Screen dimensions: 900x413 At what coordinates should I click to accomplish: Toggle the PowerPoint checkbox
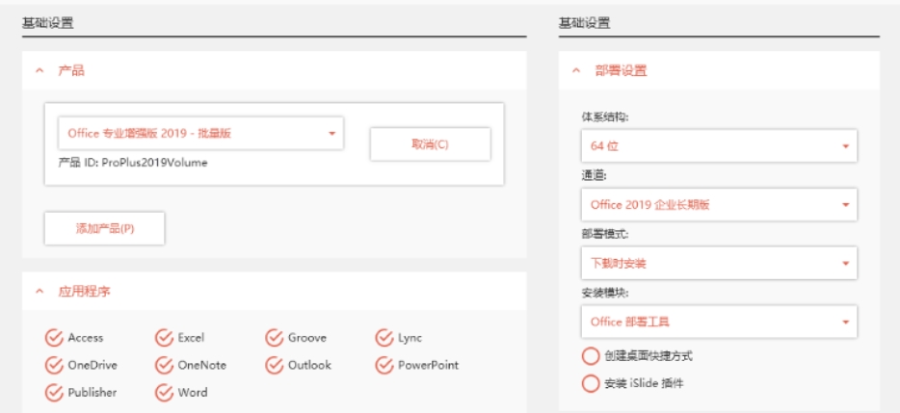[384, 365]
